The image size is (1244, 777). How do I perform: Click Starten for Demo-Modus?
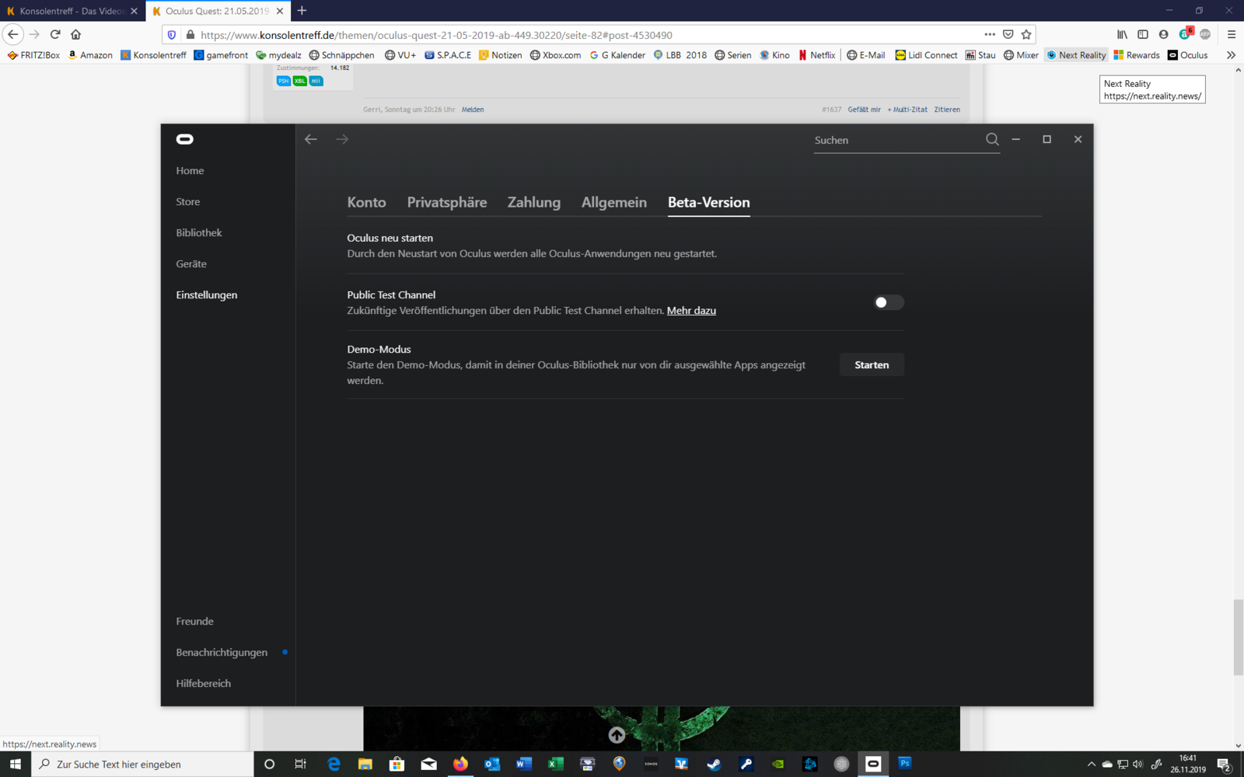872,364
